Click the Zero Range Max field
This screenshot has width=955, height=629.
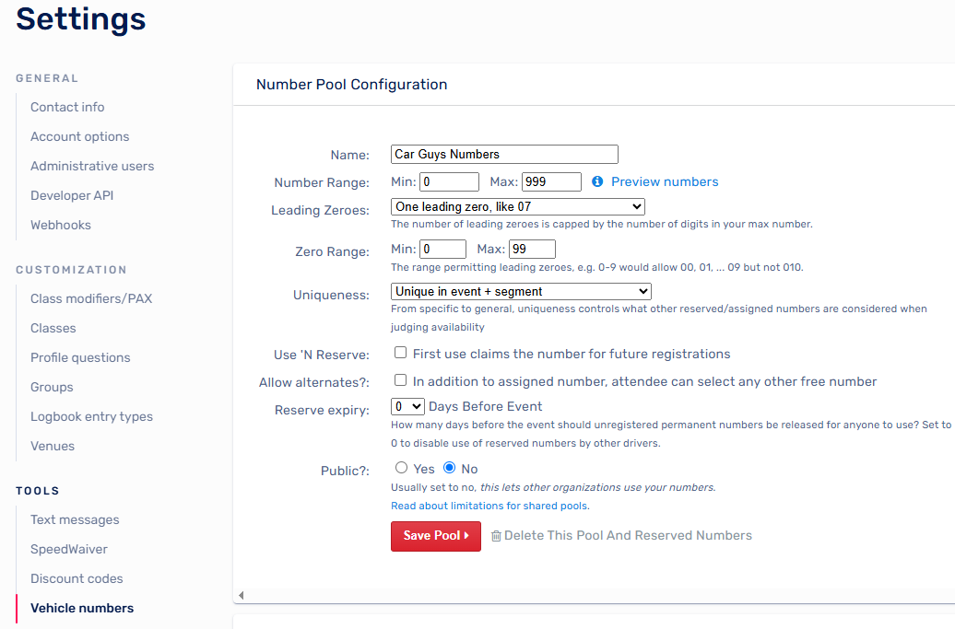[x=532, y=249]
